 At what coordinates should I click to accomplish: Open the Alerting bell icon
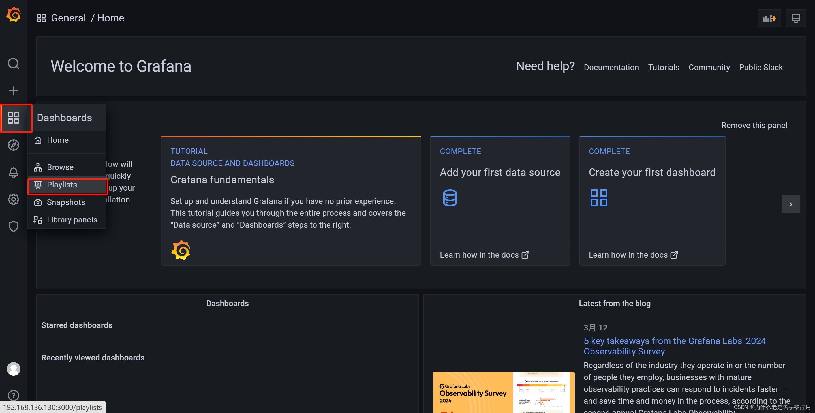(13, 172)
